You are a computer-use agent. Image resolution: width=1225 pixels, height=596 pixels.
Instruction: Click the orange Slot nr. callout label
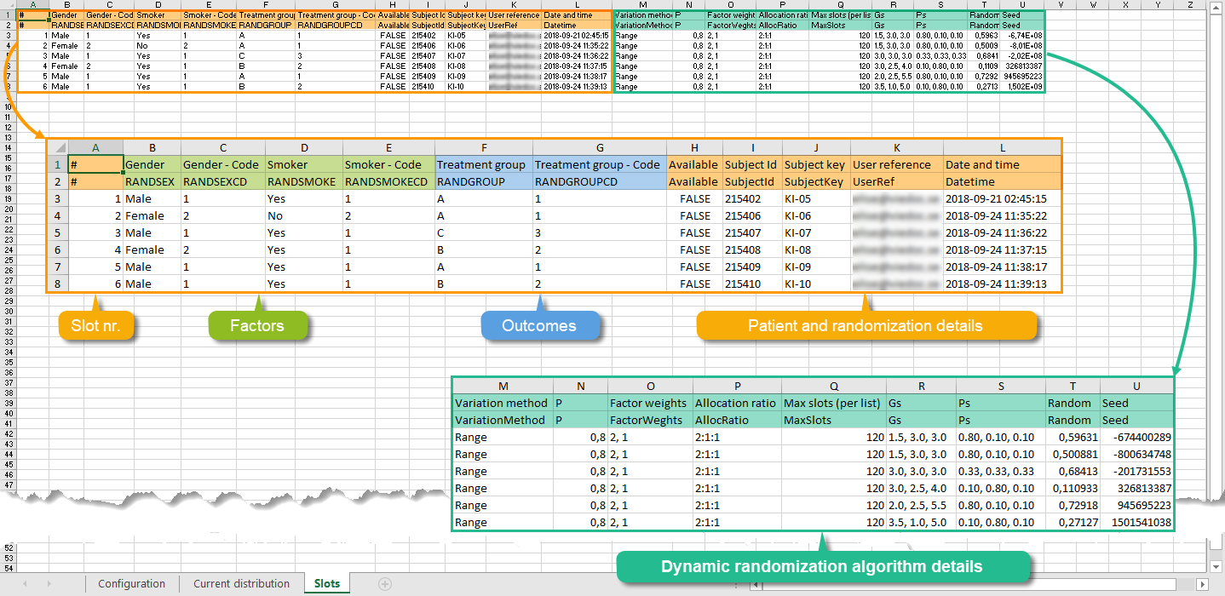click(x=95, y=325)
